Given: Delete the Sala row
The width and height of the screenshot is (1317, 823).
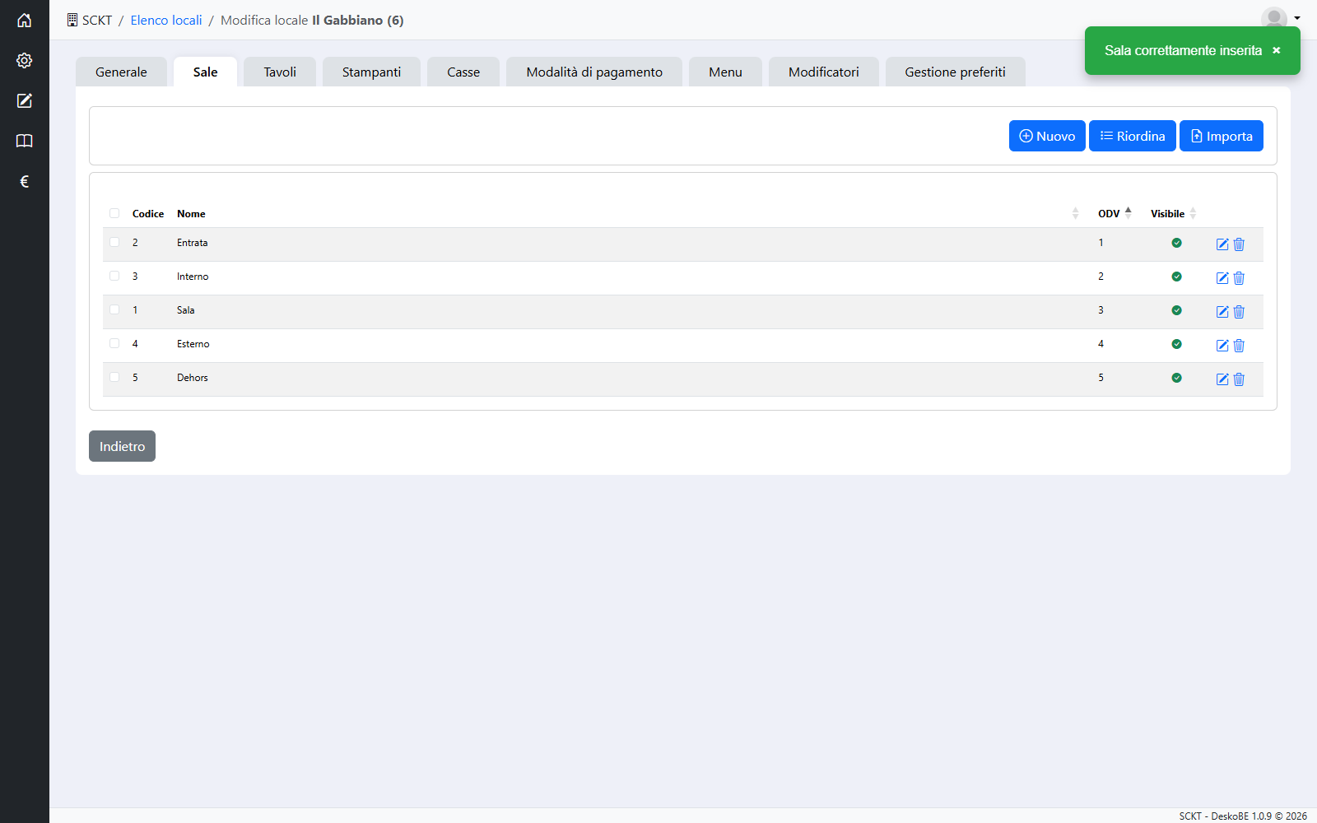Looking at the screenshot, I should pos(1239,312).
